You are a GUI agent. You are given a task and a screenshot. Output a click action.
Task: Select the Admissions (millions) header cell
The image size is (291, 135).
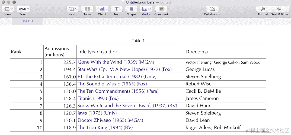[x=60, y=52]
